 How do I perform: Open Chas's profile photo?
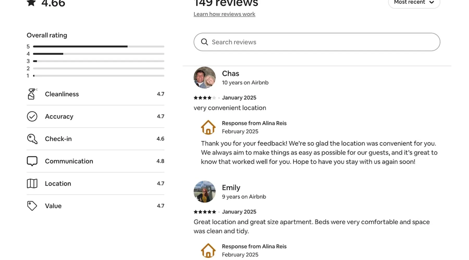(x=205, y=78)
